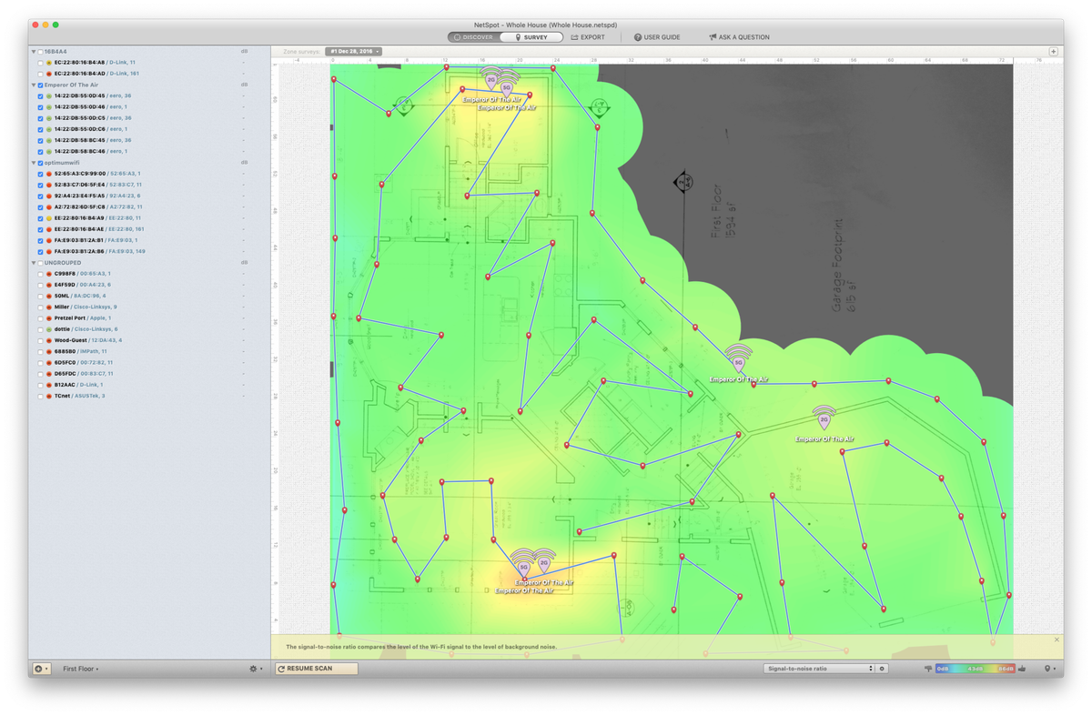
Task: Select the Survey mode tab
Action: tap(531, 37)
